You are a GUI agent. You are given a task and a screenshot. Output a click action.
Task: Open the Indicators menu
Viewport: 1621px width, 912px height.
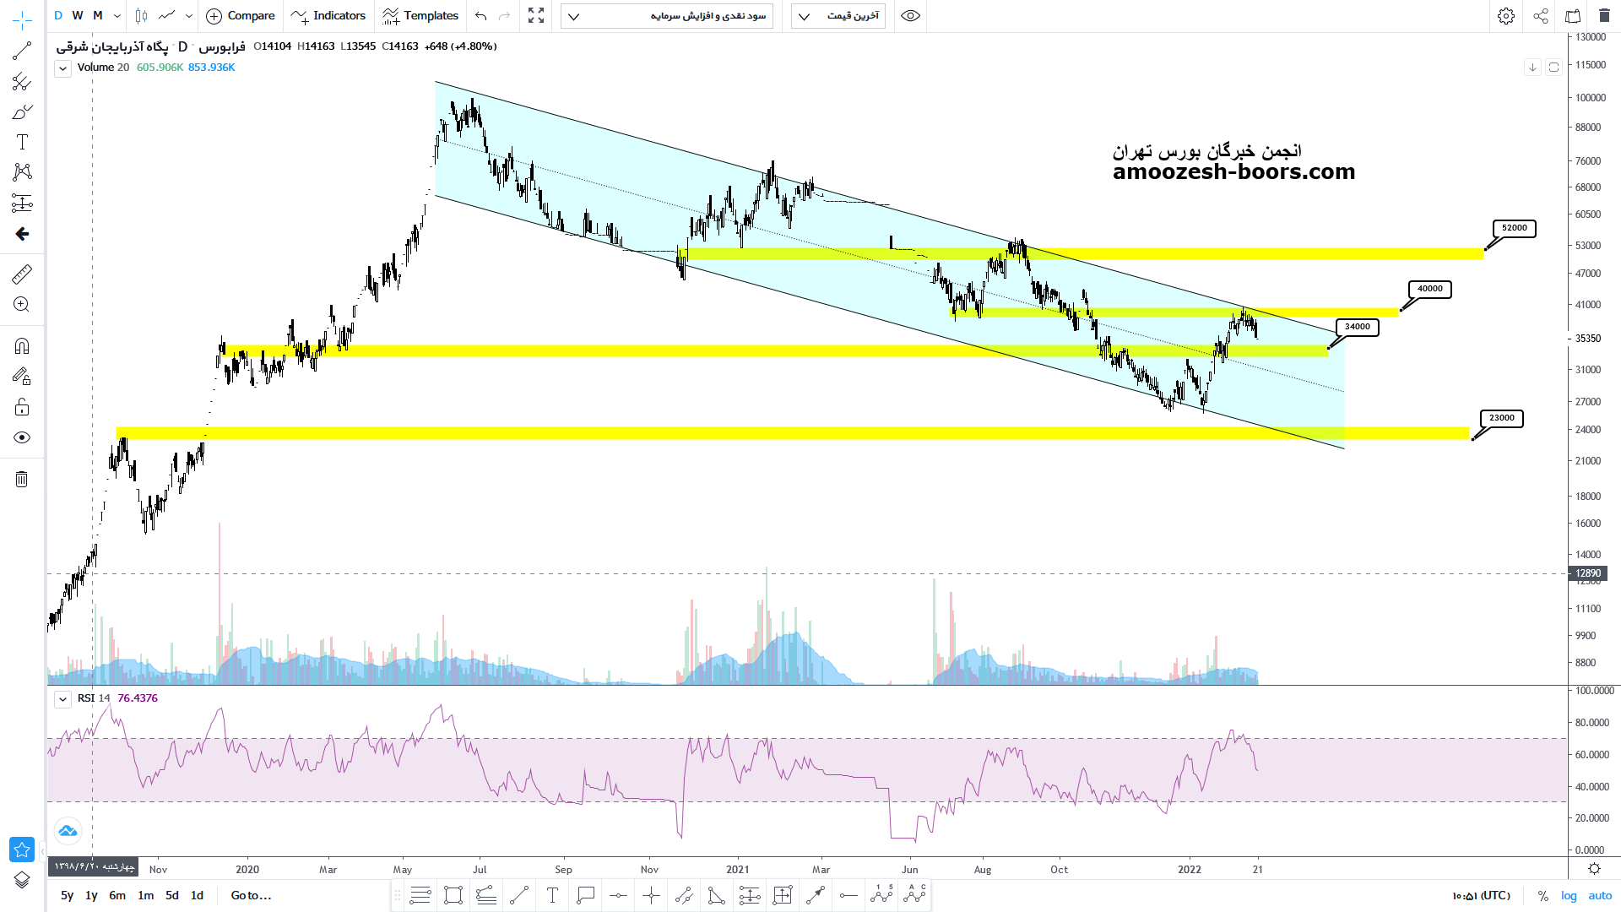point(328,16)
